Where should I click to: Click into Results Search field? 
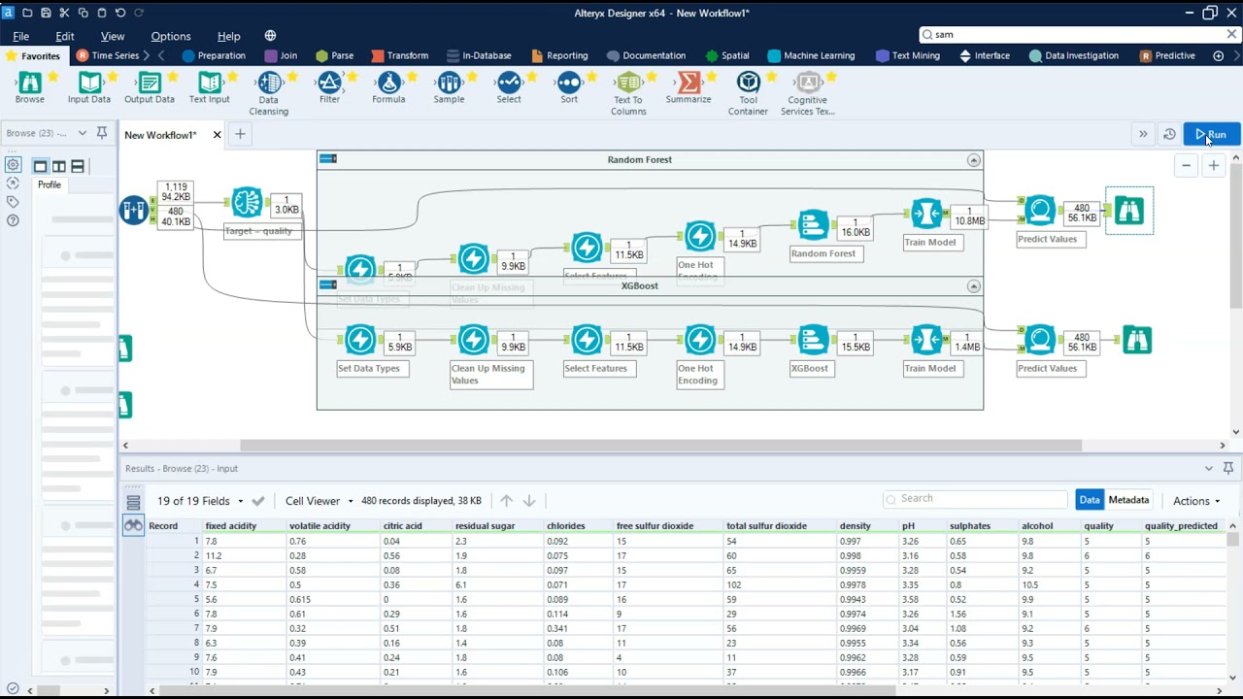click(x=975, y=499)
